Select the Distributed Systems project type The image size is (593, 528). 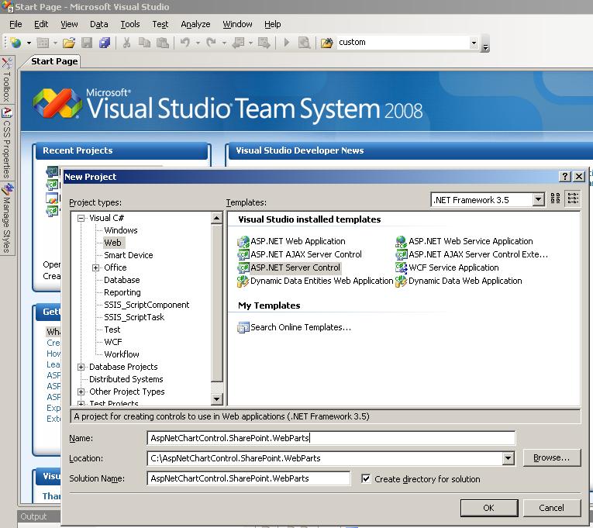(x=126, y=379)
